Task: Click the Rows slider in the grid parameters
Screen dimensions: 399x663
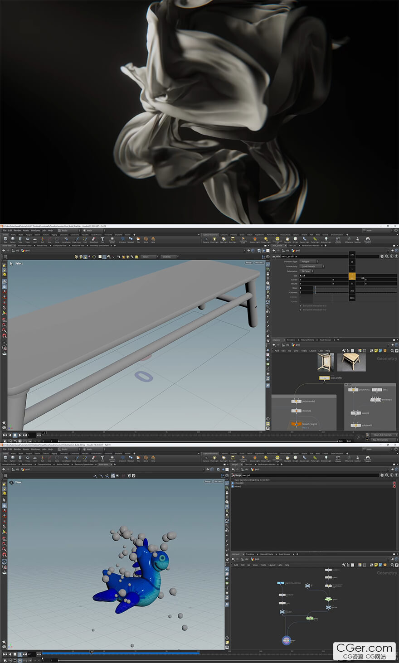Action: tap(356, 288)
